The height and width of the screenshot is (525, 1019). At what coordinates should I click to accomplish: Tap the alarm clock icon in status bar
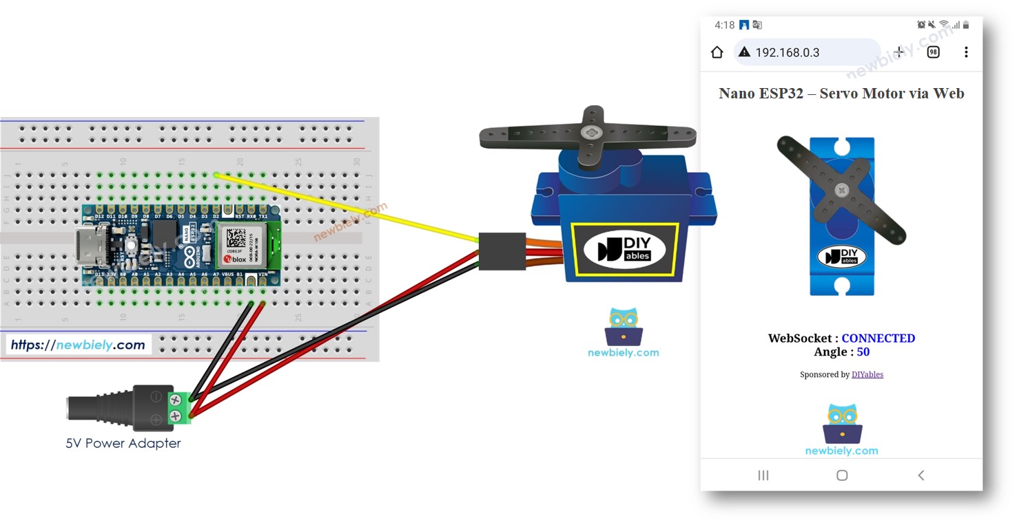pyautogui.click(x=920, y=24)
